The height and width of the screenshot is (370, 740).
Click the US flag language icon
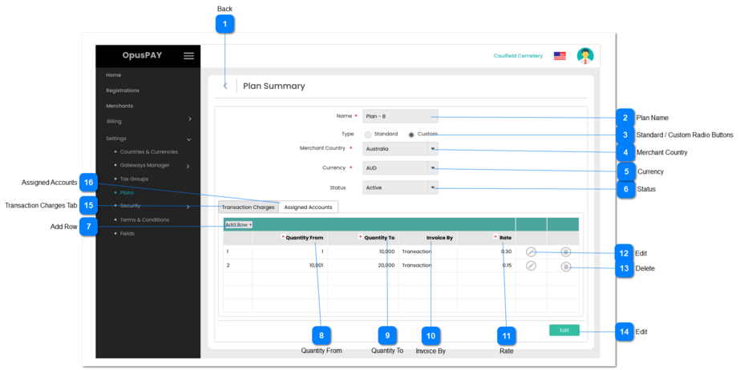(x=560, y=55)
